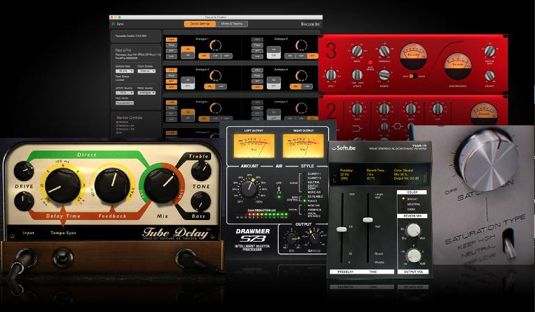This screenshot has width=535, height=312.
Task: Toggle Phase on Analogue 4 channel
Action: point(257,76)
